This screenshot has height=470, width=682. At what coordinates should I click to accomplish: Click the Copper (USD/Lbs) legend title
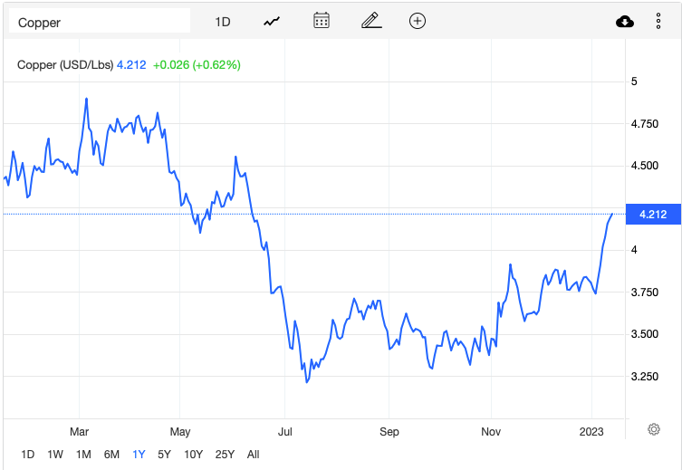[x=65, y=65]
